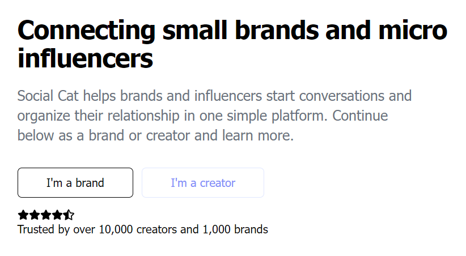Select the third rating star
The height and width of the screenshot is (256, 466).
click(46, 215)
